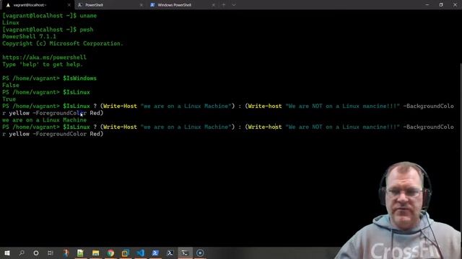Click the 'uname' command text
The image size is (462, 259).
(88, 16)
